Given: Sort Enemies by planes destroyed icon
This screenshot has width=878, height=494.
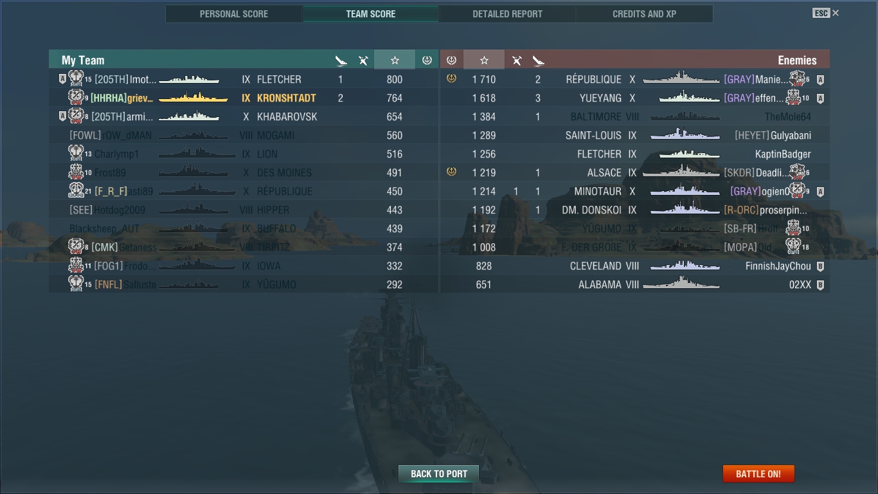Looking at the screenshot, I should coord(517,60).
